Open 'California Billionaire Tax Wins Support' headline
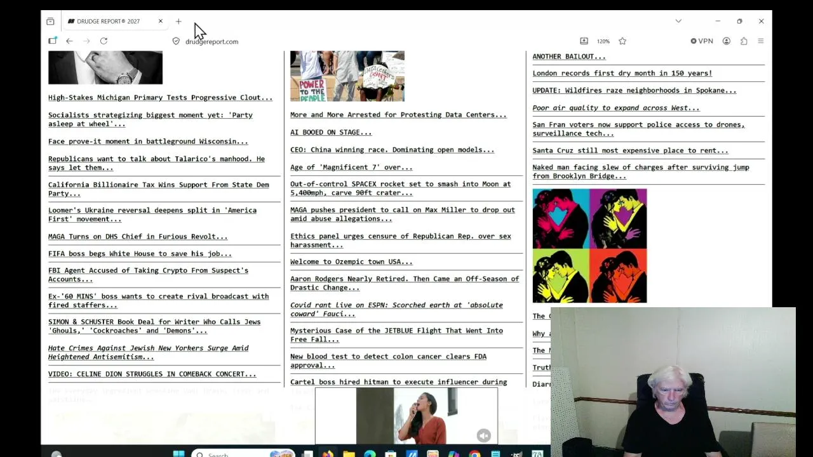The height and width of the screenshot is (457, 813). (159, 189)
